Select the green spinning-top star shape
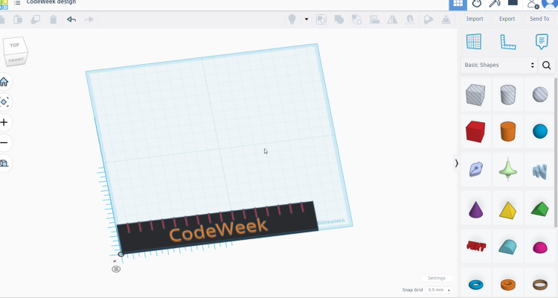The width and height of the screenshot is (558, 298). [x=508, y=170]
